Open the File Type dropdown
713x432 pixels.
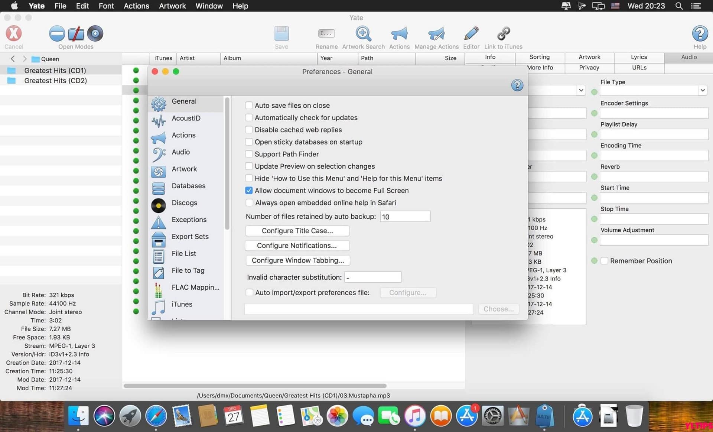[702, 90]
